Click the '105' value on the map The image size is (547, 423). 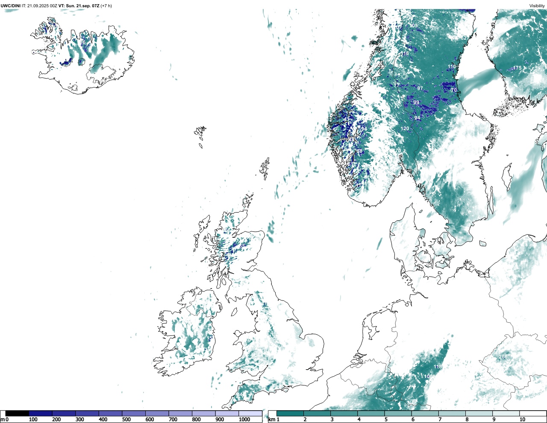(414, 26)
